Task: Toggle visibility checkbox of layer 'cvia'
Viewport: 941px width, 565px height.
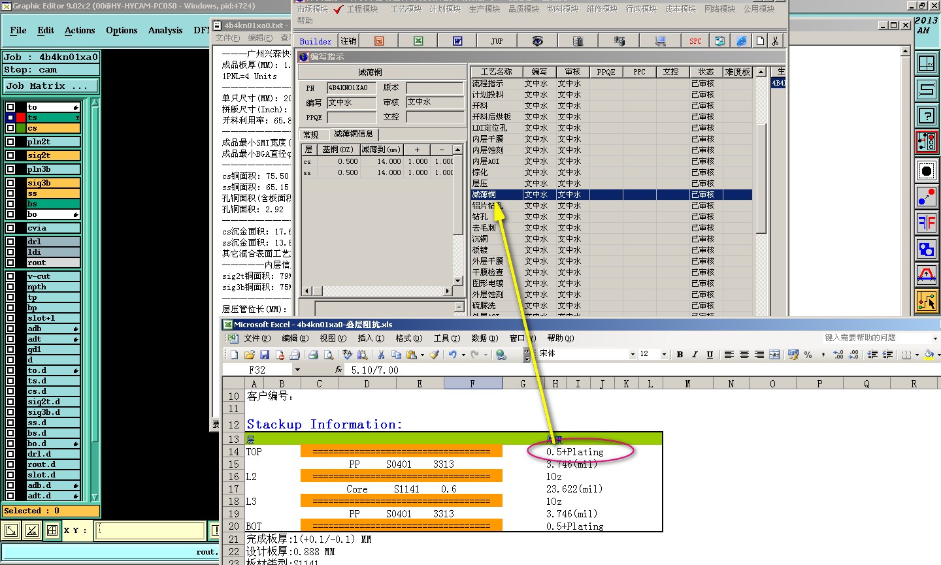Action: pyautogui.click(x=10, y=228)
